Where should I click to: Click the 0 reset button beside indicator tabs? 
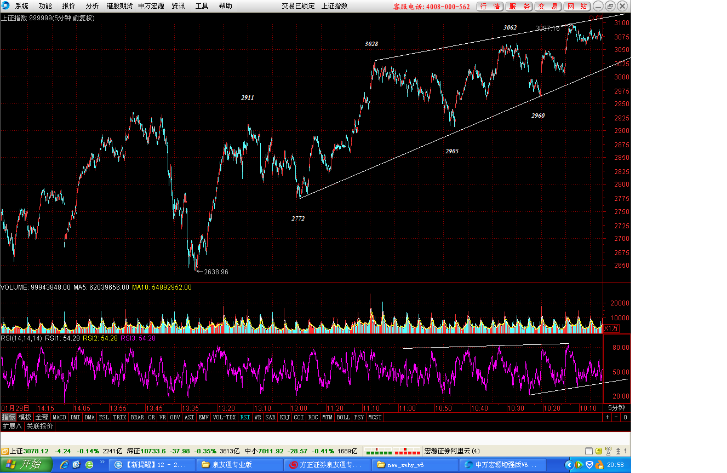click(625, 417)
